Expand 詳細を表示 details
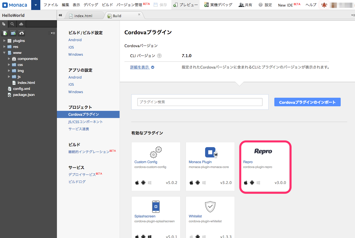Viewport: 355px width, 238px height. tap(142, 67)
